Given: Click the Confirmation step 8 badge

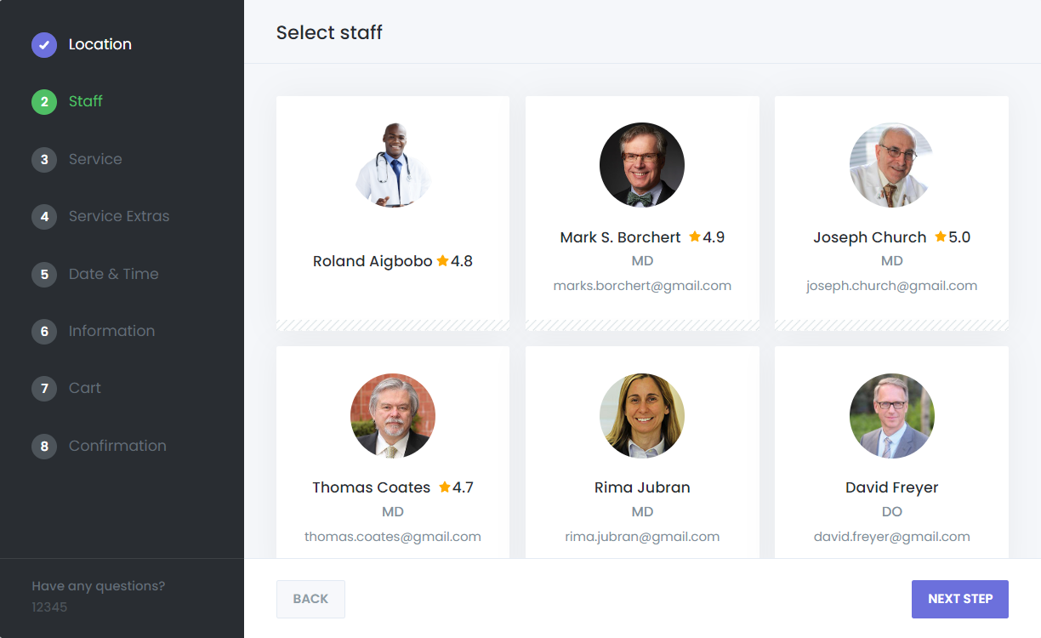Looking at the screenshot, I should coord(44,447).
